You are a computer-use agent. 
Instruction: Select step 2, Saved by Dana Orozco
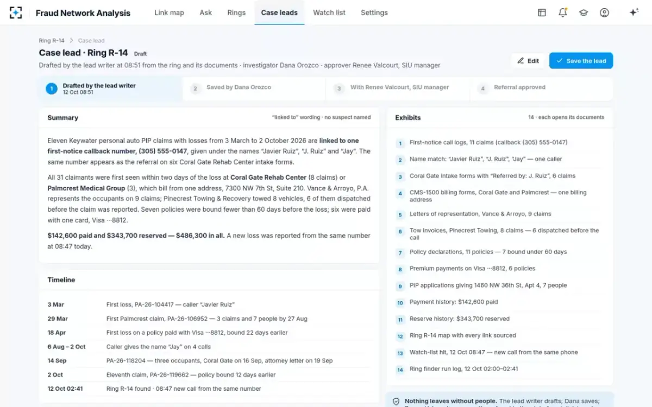coord(254,89)
